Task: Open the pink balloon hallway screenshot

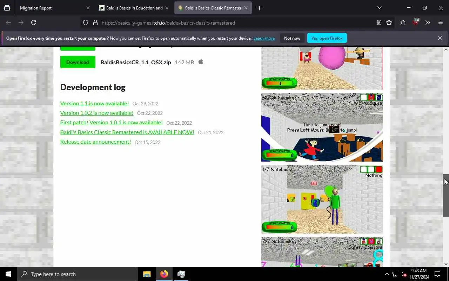Action: [x=322, y=68]
